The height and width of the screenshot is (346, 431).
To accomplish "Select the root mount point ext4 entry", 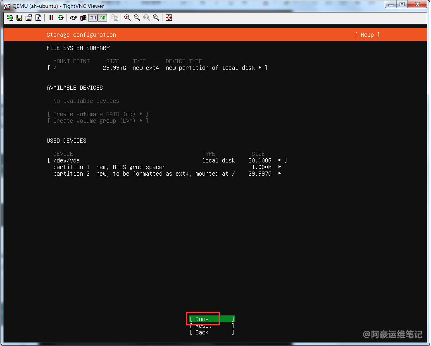I will click(157, 68).
